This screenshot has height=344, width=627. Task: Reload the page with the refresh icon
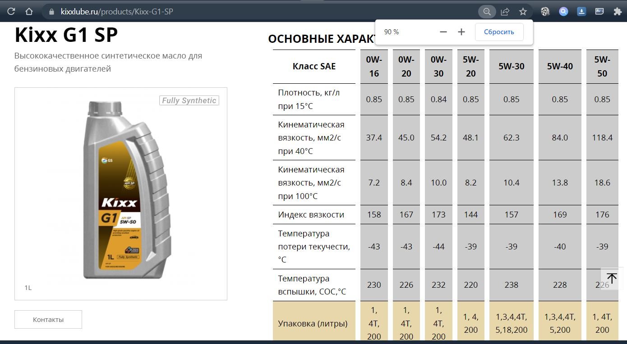11,12
